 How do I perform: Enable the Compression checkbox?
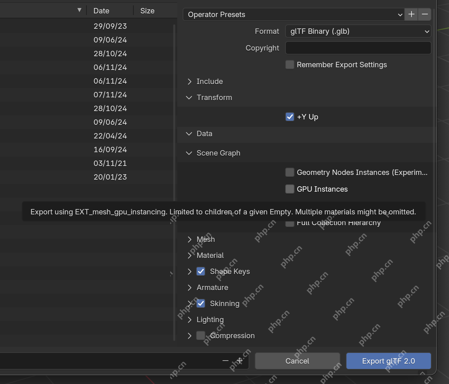(x=201, y=335)
